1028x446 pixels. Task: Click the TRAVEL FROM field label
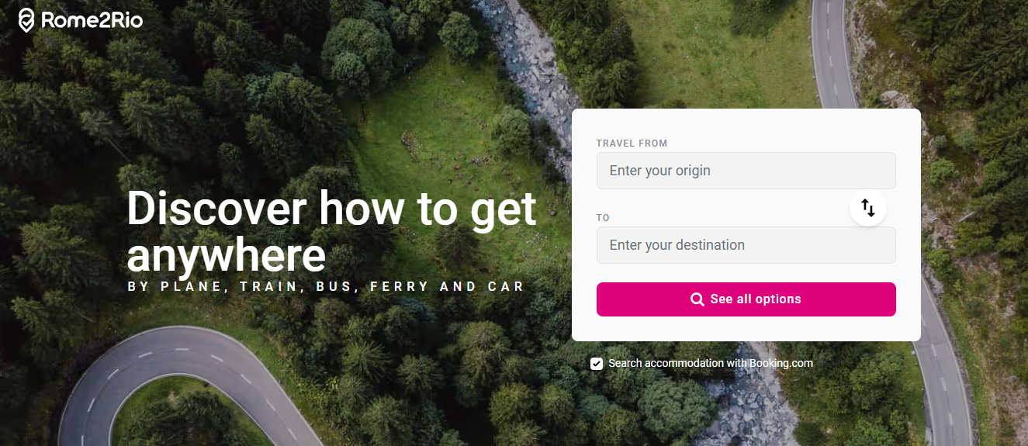coord(632,143)
